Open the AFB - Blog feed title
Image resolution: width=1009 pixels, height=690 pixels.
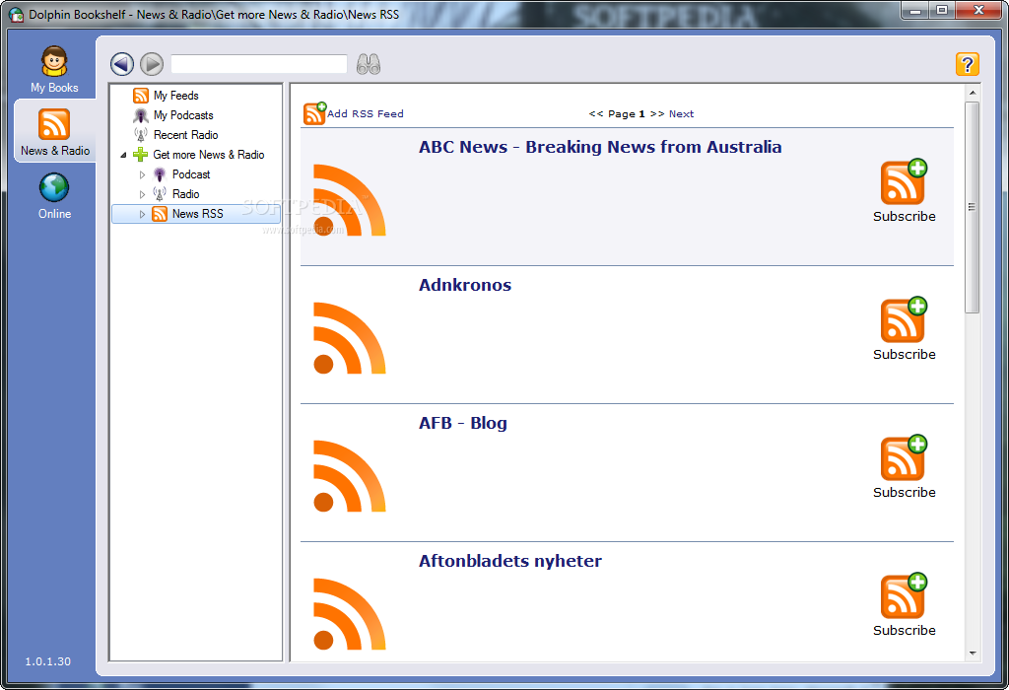pyautogui.click(x=463, y=423)
